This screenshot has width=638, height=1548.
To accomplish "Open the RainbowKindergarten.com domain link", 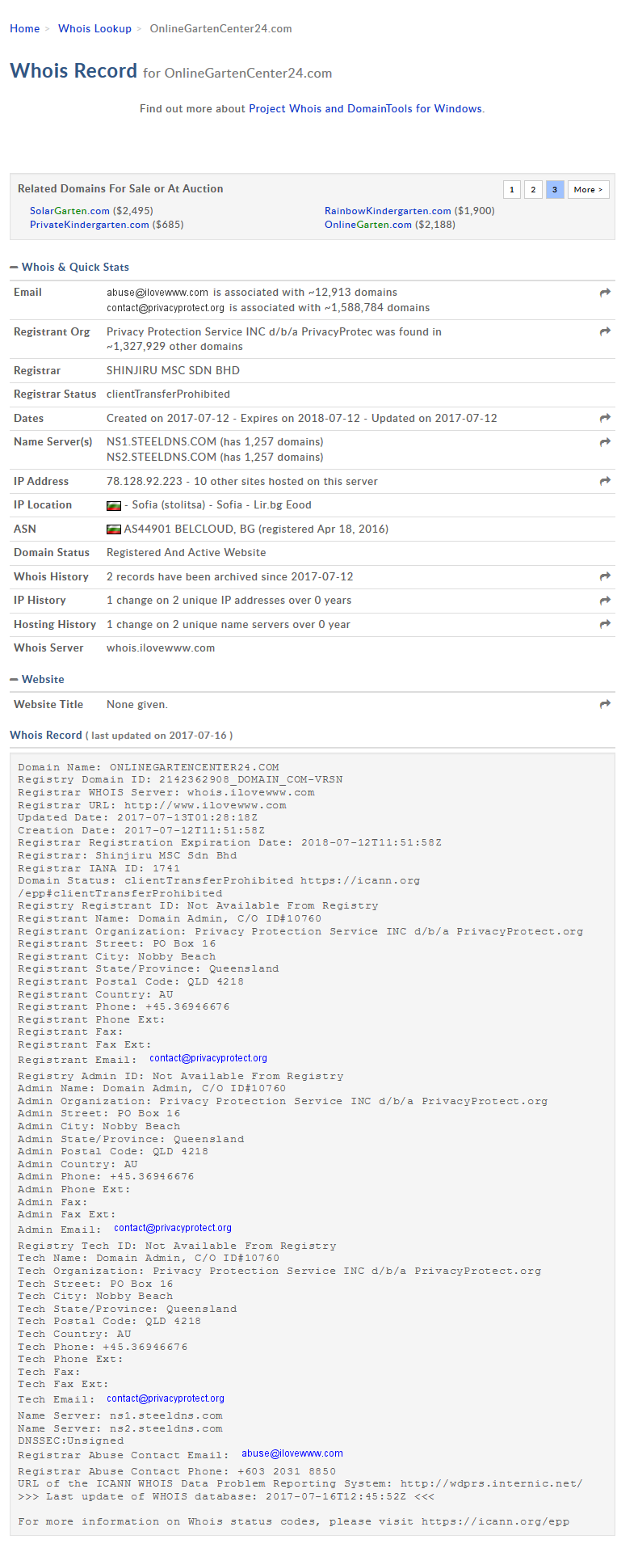I will tap(388, 211).
